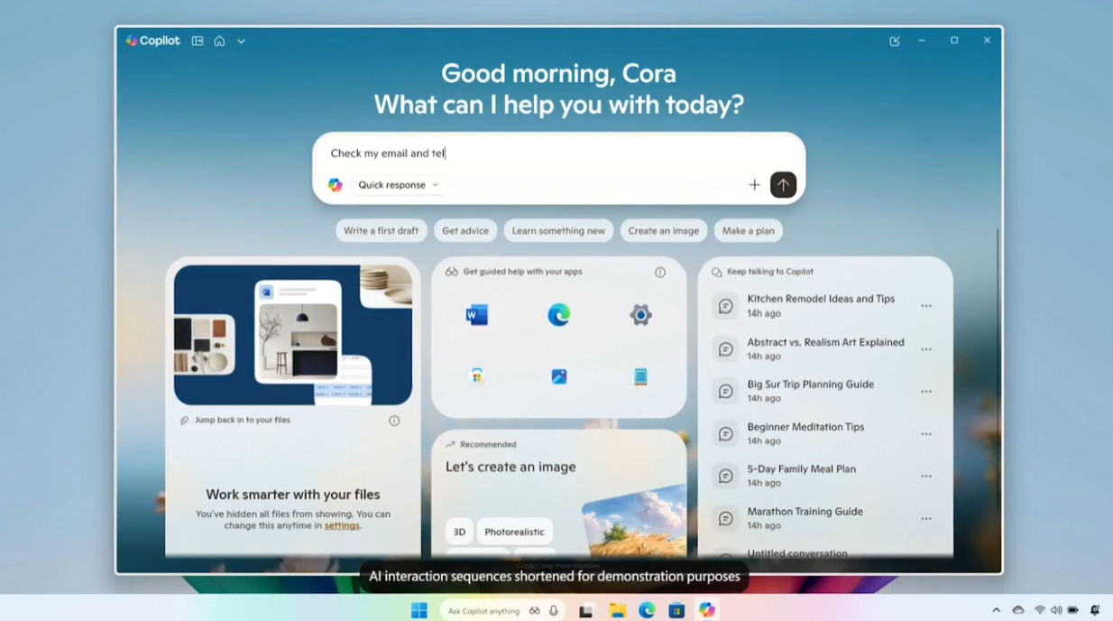Open Word in guided help apps
The image size is (1113, 621).
[x=476, y=315]
